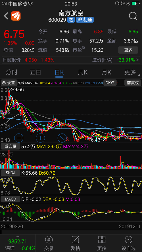Switch the 成交量 indicator panel
Screen dimensions: 142x252
[x=10, y=147]
